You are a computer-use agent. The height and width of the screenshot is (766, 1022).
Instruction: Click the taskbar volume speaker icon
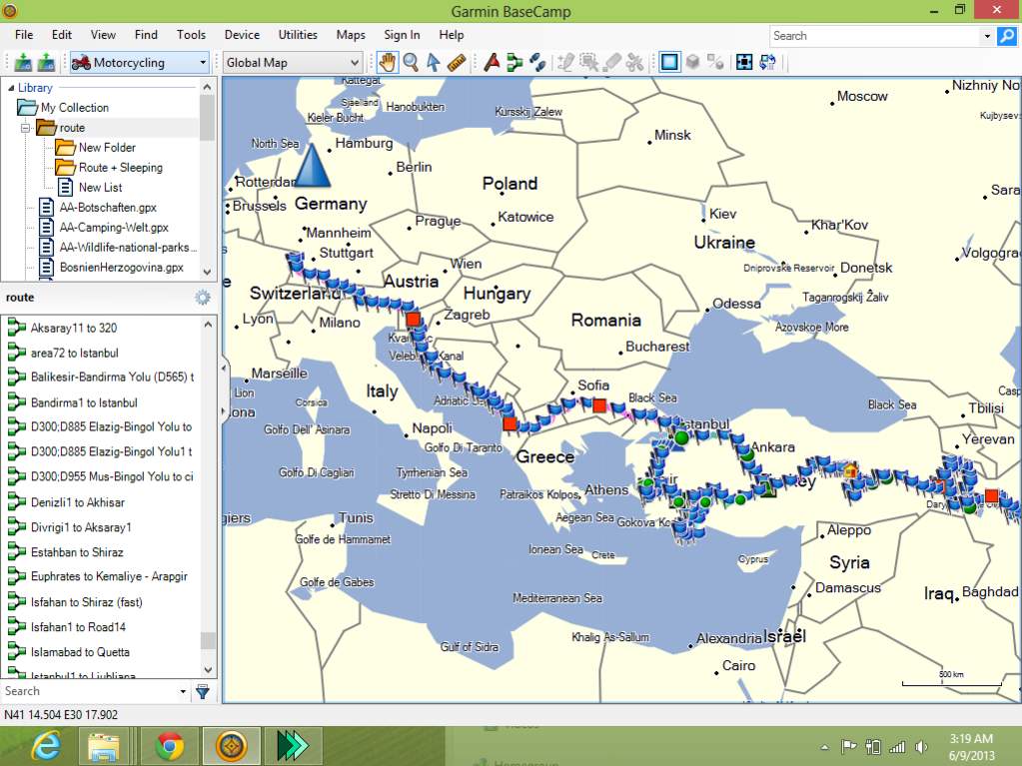click(922, 747)
